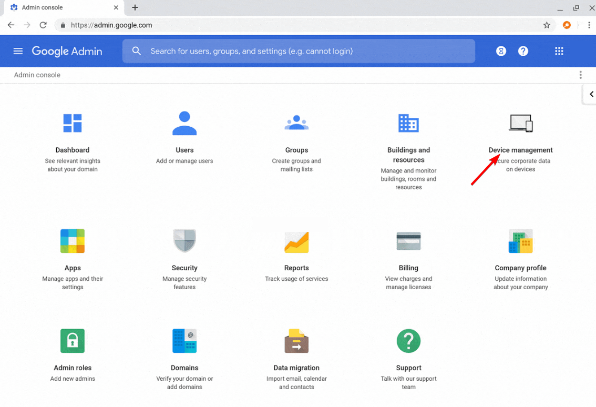Screen dimensions: 596x407
Task: Open the Device management laptop icon
Action: [521, 123]
